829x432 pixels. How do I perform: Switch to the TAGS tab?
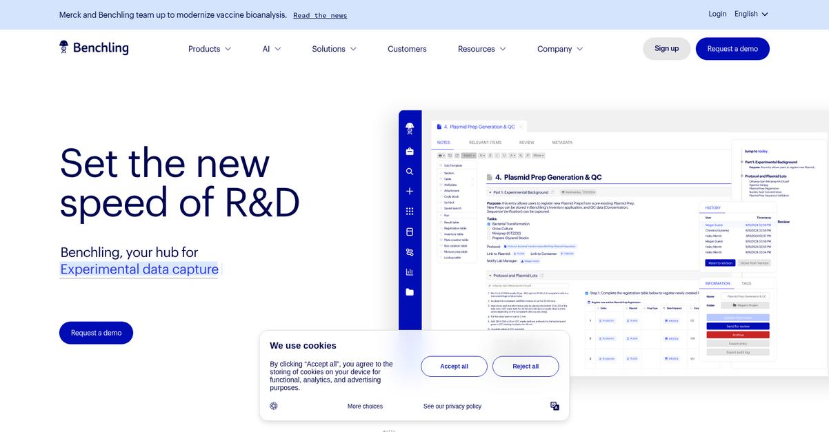click(746, 283)
